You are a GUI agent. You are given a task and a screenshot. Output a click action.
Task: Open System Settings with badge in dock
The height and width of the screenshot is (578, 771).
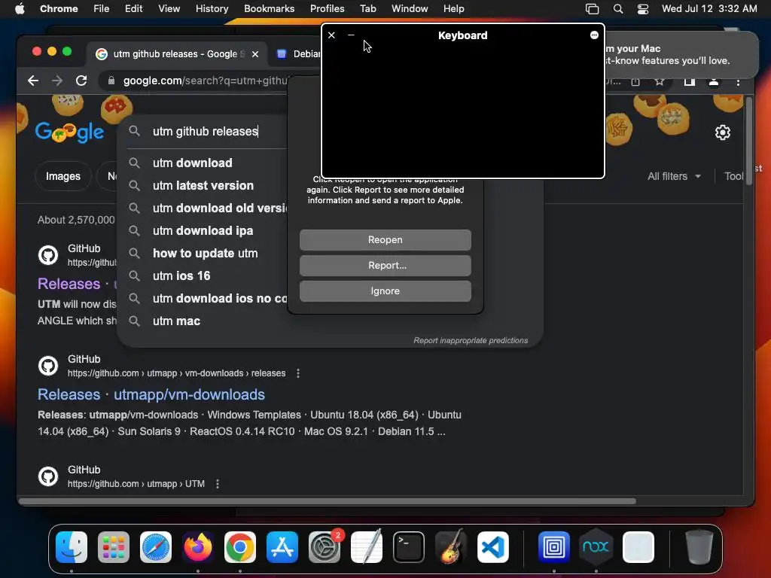click(x=325, y=546)
